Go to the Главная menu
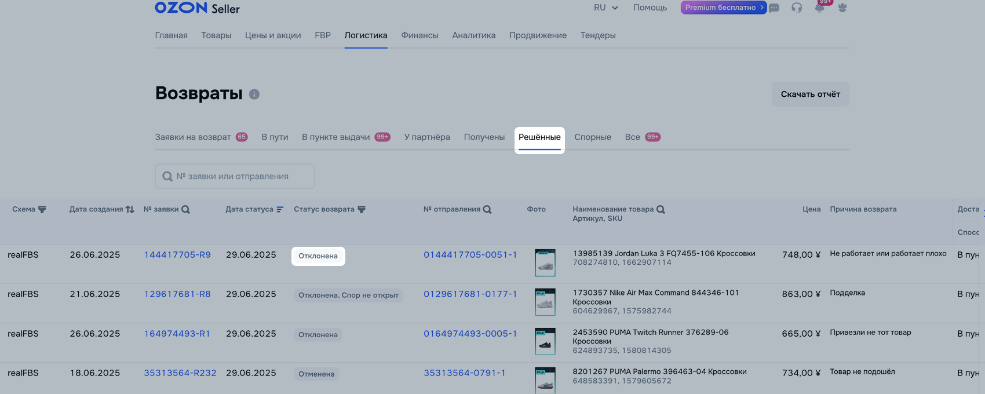The image size is (985, 394). pyautogui.click(x=172, y=35)
